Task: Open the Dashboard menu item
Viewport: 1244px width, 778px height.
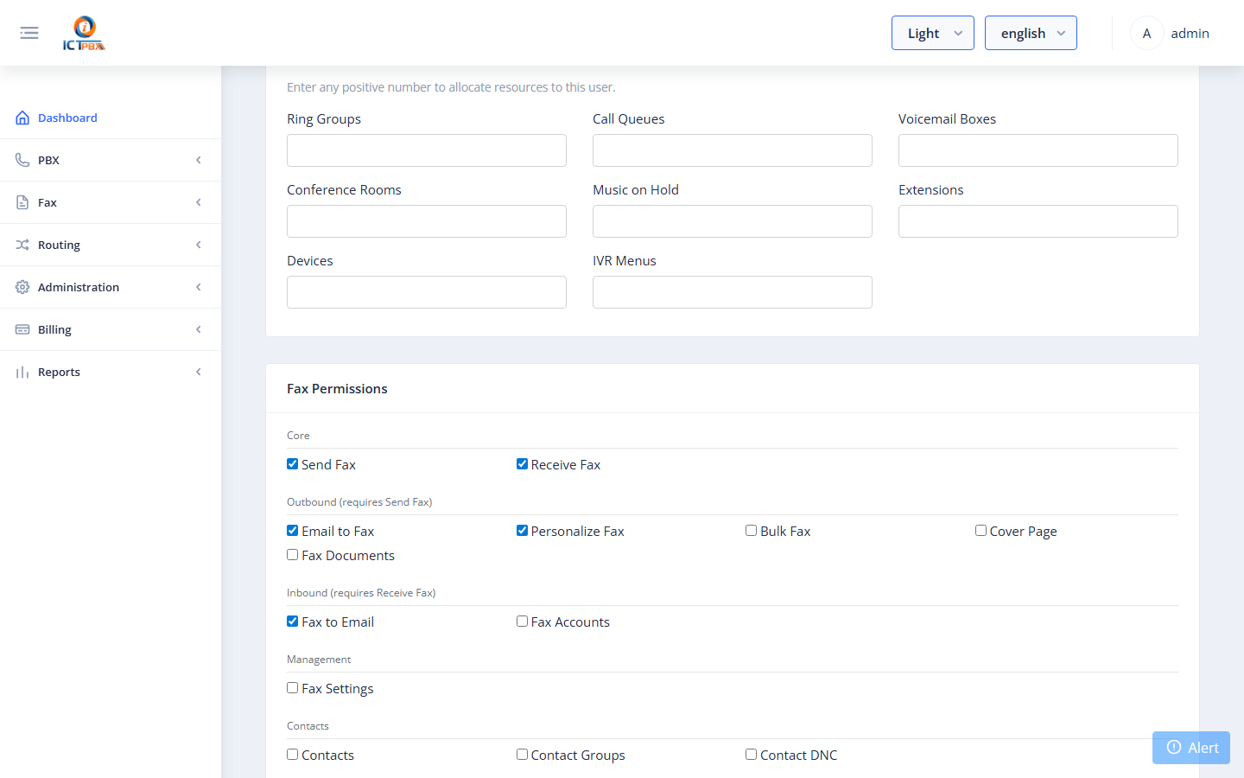Action: pyautogui.click(x=111, y=118)
